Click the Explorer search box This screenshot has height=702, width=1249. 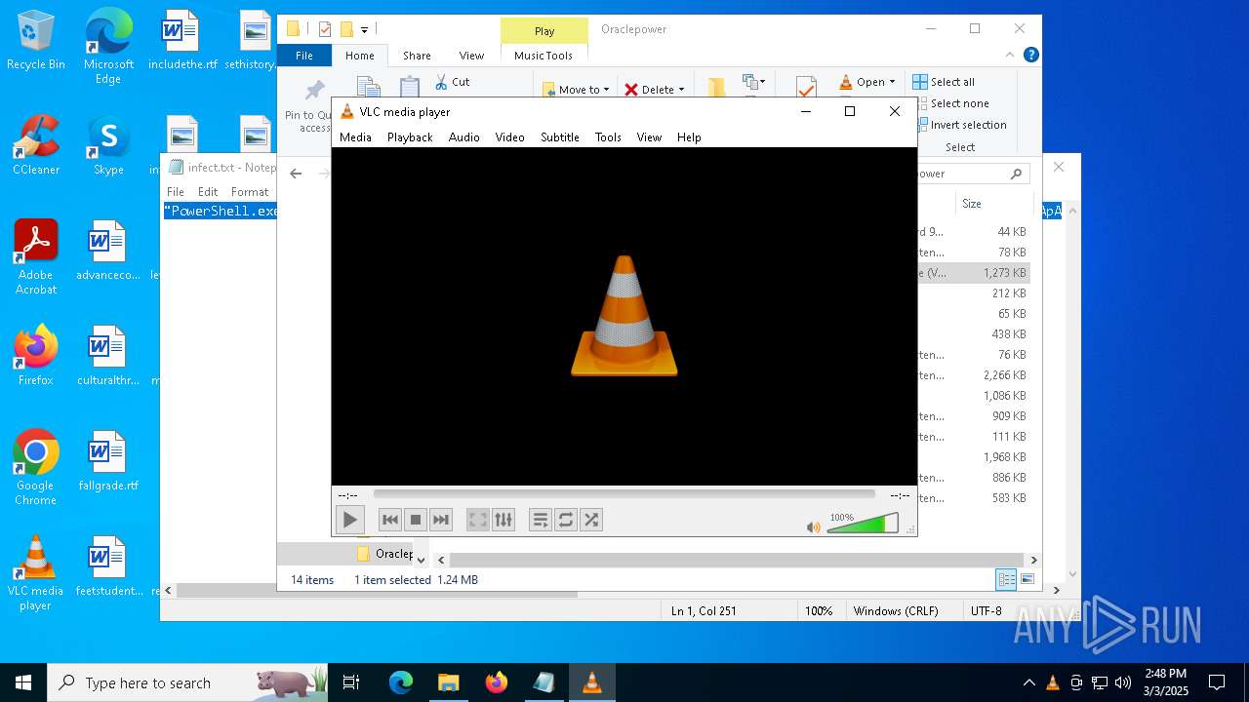pyautogui.click(x=972, y=174)
